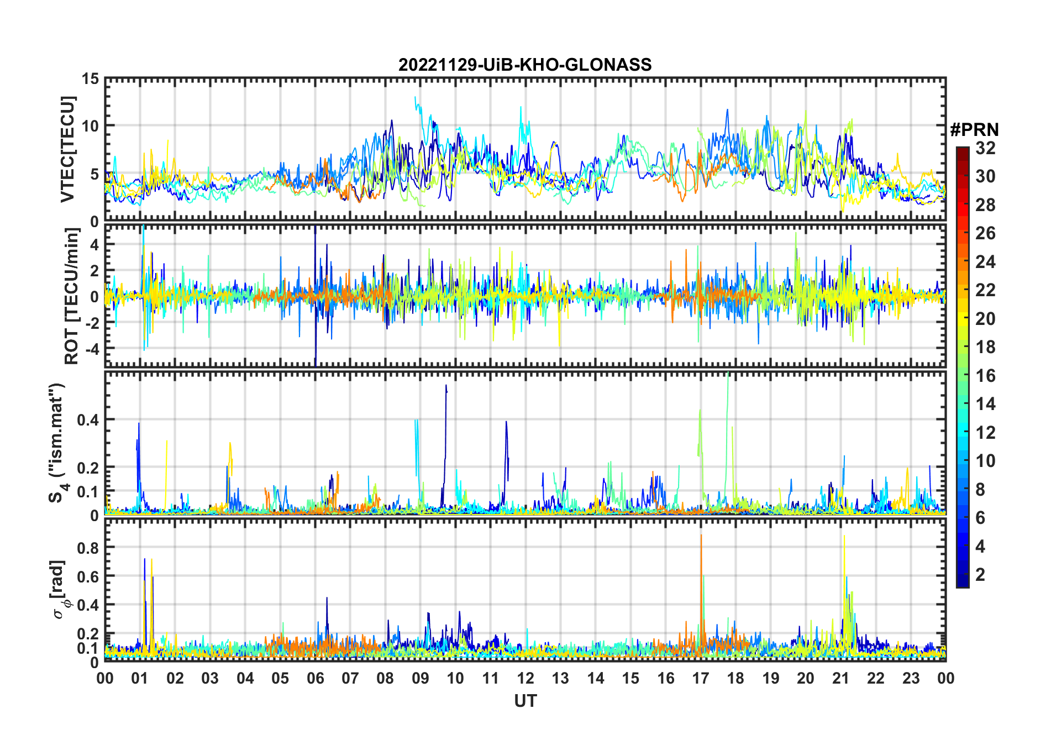
Task: Click x-axis tick label 23
Action: coord(911,678)
